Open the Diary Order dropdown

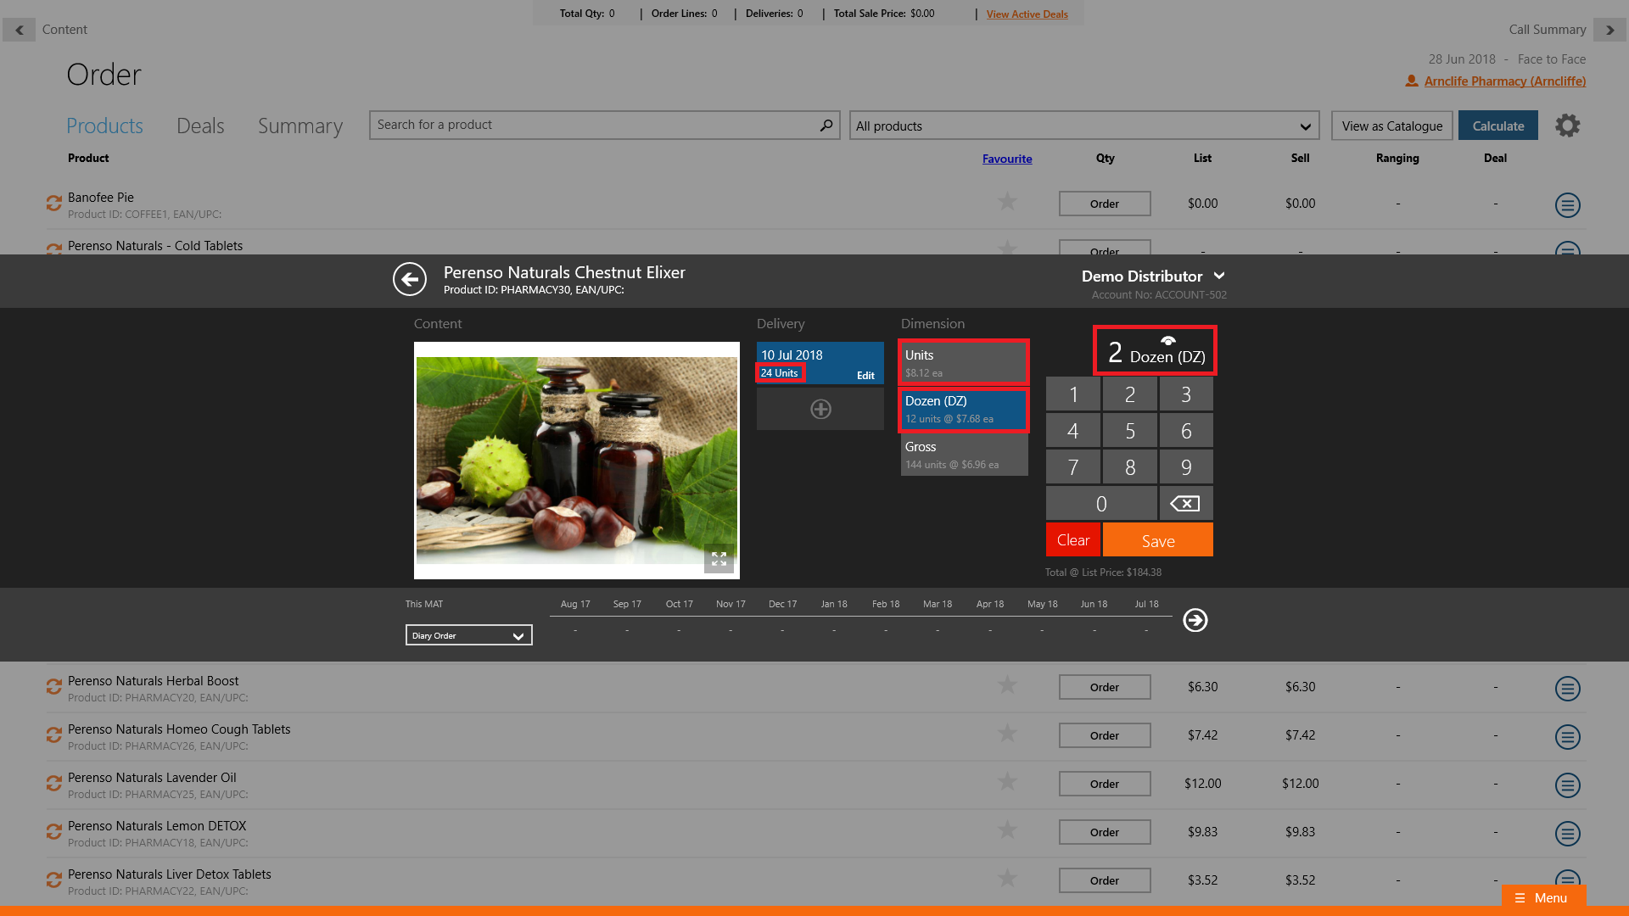(x=468, y=635)
